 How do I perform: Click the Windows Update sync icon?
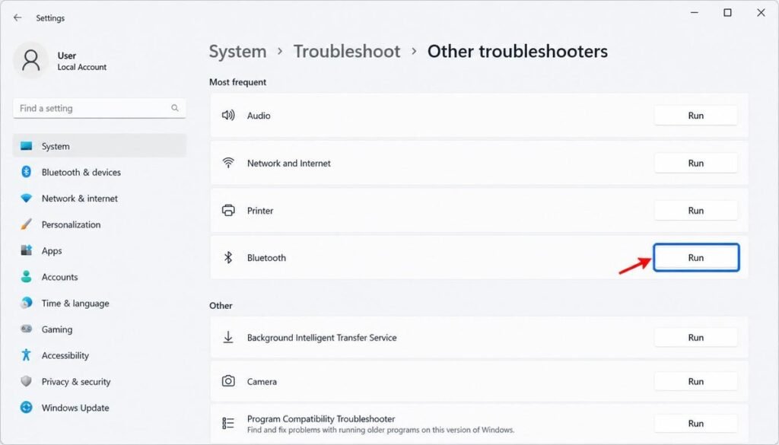(27, 407)
